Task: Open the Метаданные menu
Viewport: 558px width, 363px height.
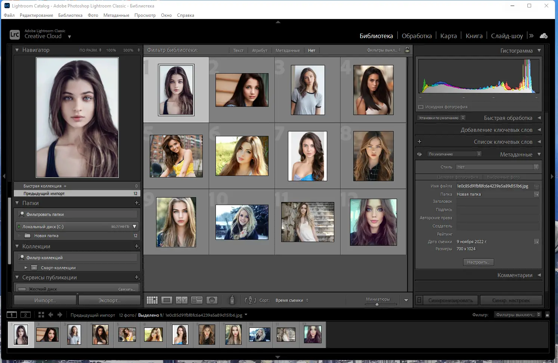Action: [x=116, y=15]
